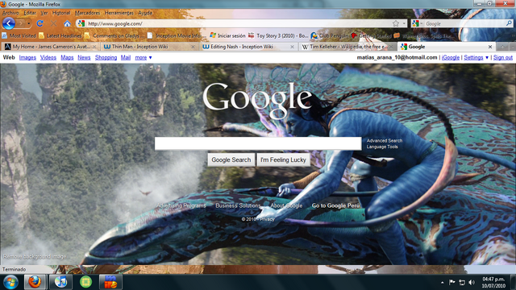Expand the Google "more" dropdown
Screen dimensions: 516x290
(x=144, y=57)
